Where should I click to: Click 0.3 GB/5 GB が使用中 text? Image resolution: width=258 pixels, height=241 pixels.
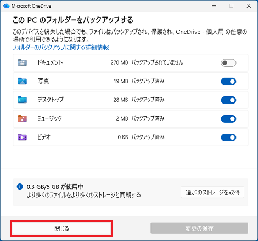(x=55, y=187)
